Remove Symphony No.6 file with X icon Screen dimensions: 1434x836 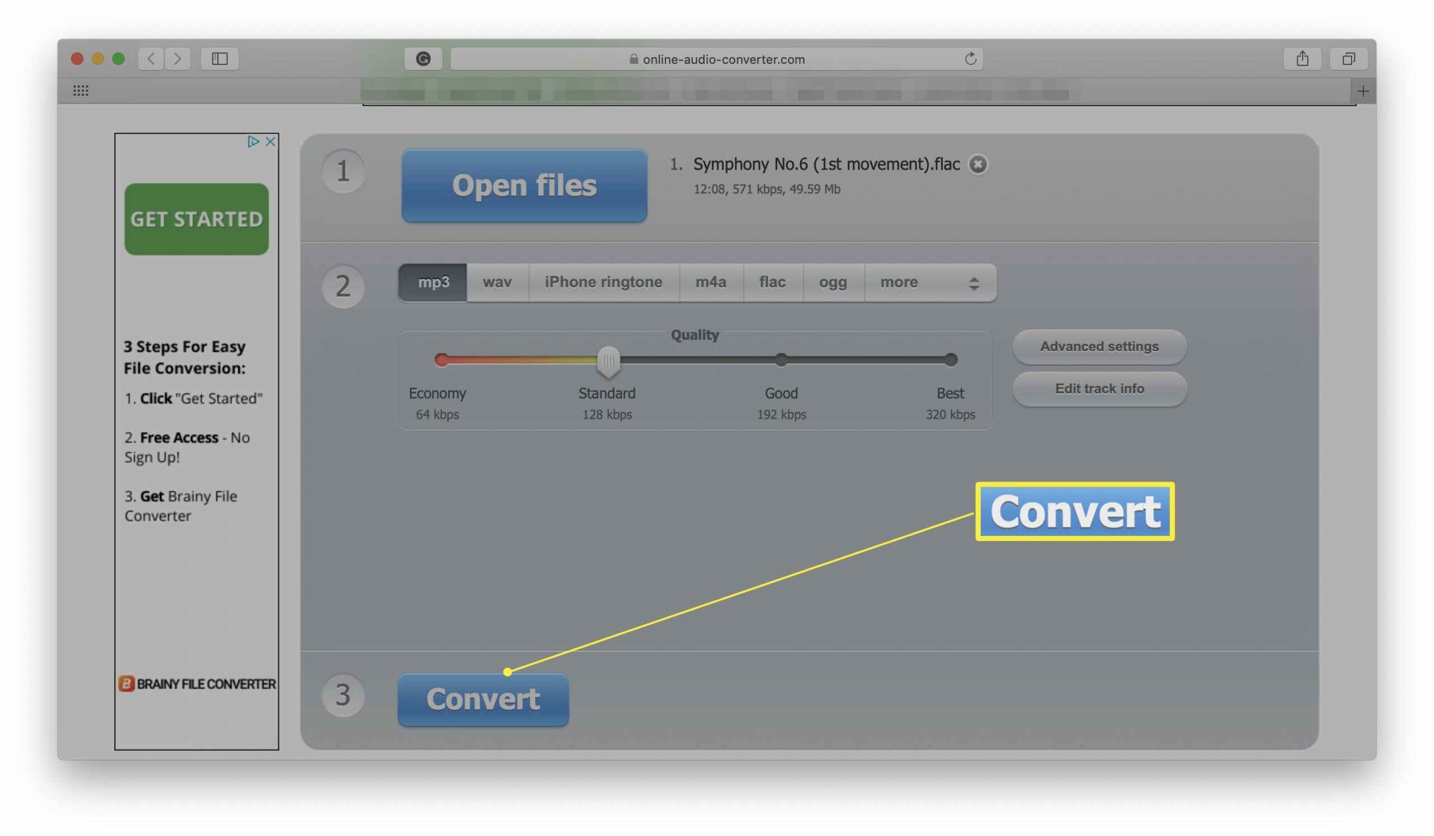point(979,163)
